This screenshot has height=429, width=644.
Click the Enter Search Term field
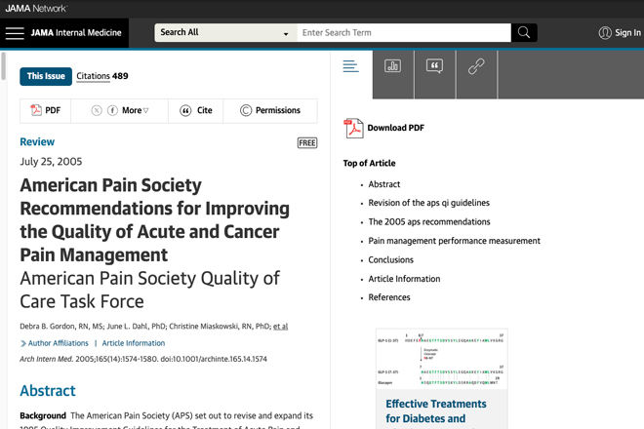tap(404, 32)
